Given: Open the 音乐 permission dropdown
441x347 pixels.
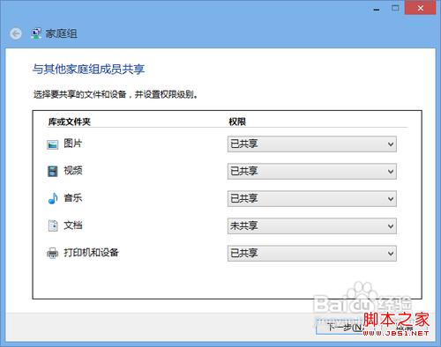Looking at the screenshot, I should pyautogui.click(x=312, y=198).
